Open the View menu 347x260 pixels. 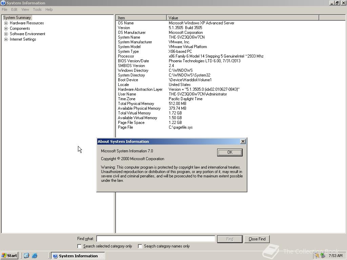[25, 9]
